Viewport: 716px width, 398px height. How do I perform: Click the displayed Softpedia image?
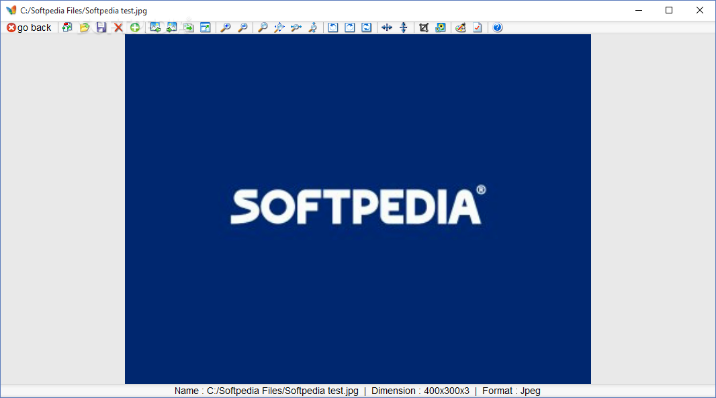click(358, 209)
